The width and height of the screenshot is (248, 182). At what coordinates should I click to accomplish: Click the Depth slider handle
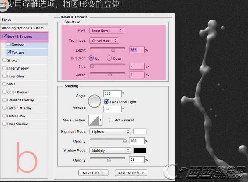pos(113,50)
